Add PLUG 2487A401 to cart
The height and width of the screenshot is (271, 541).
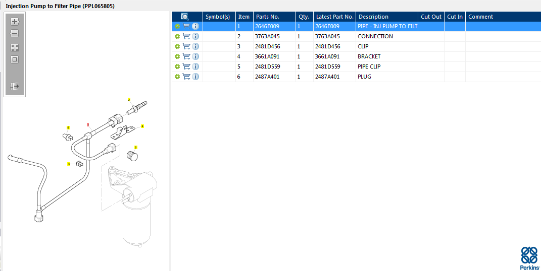(186, 77)
